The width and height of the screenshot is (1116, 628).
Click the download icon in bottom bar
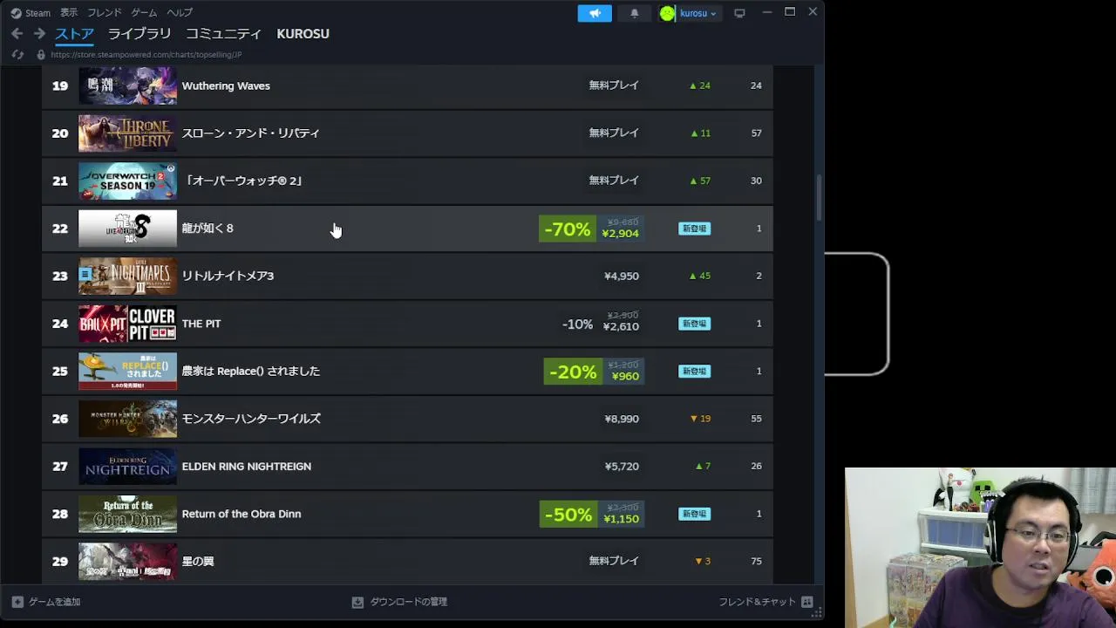click(x=357, y=602)
